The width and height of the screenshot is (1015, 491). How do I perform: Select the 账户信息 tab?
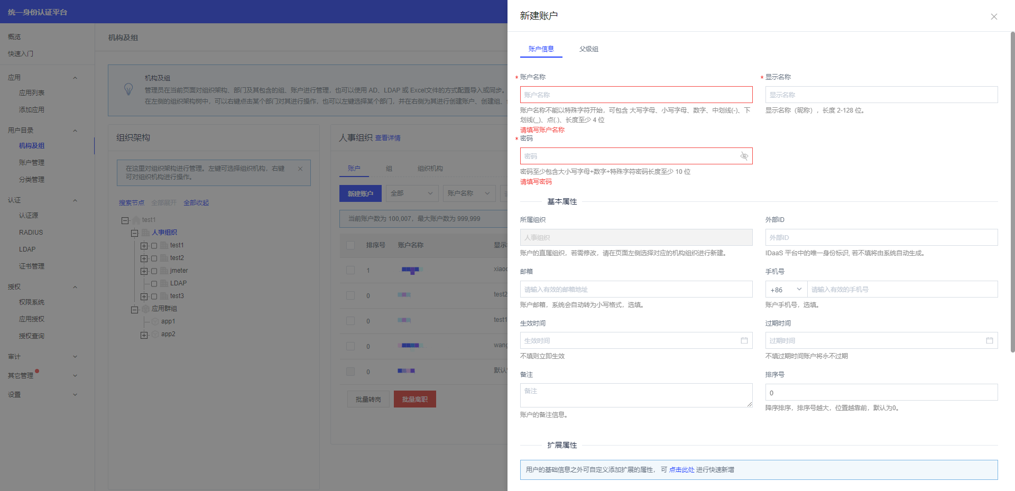click(541, 49)
